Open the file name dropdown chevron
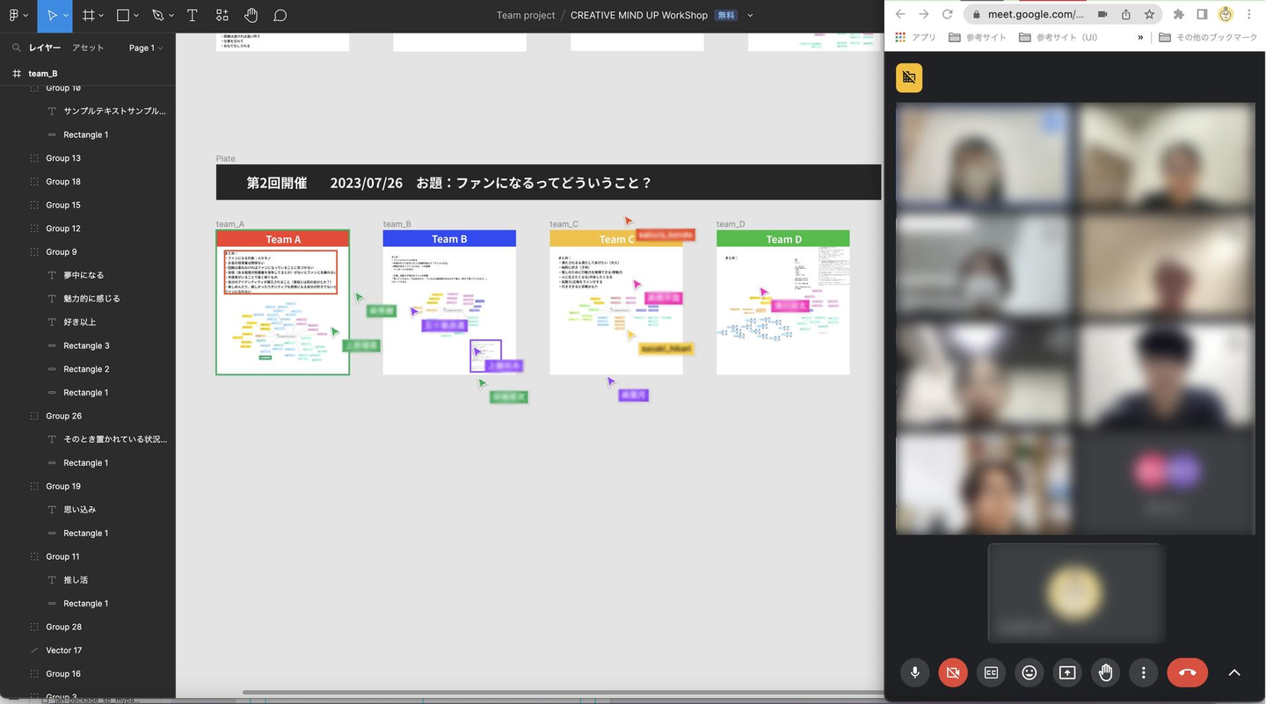1266x704 pixels. tap(750, 16)
